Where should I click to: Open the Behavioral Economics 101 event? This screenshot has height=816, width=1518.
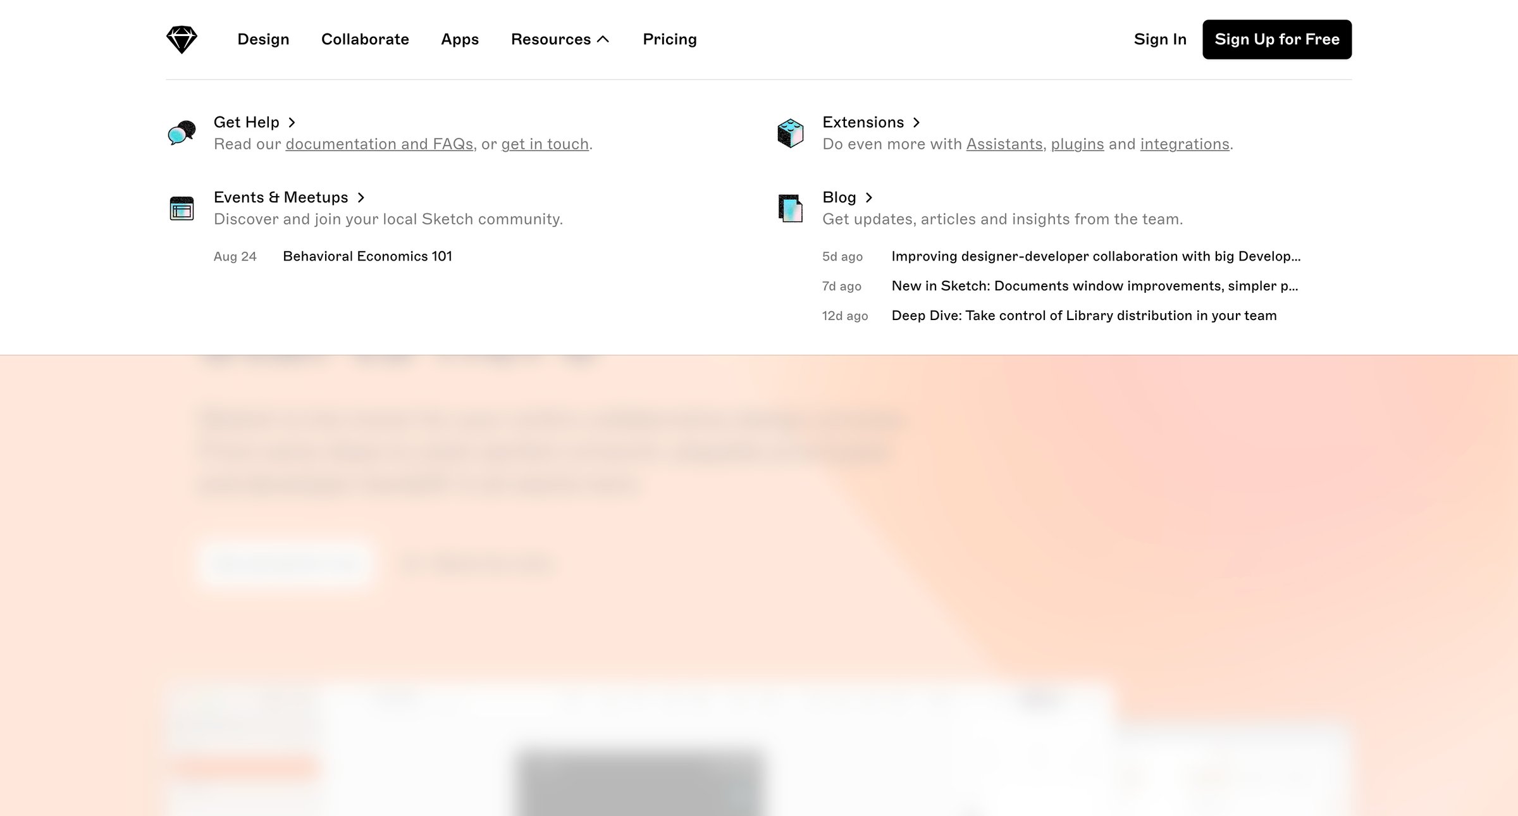[367, 256]
